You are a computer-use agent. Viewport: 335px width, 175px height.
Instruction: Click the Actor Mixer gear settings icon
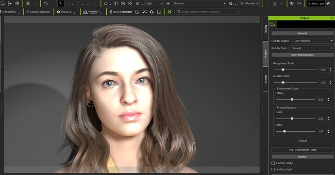point(151,12)
